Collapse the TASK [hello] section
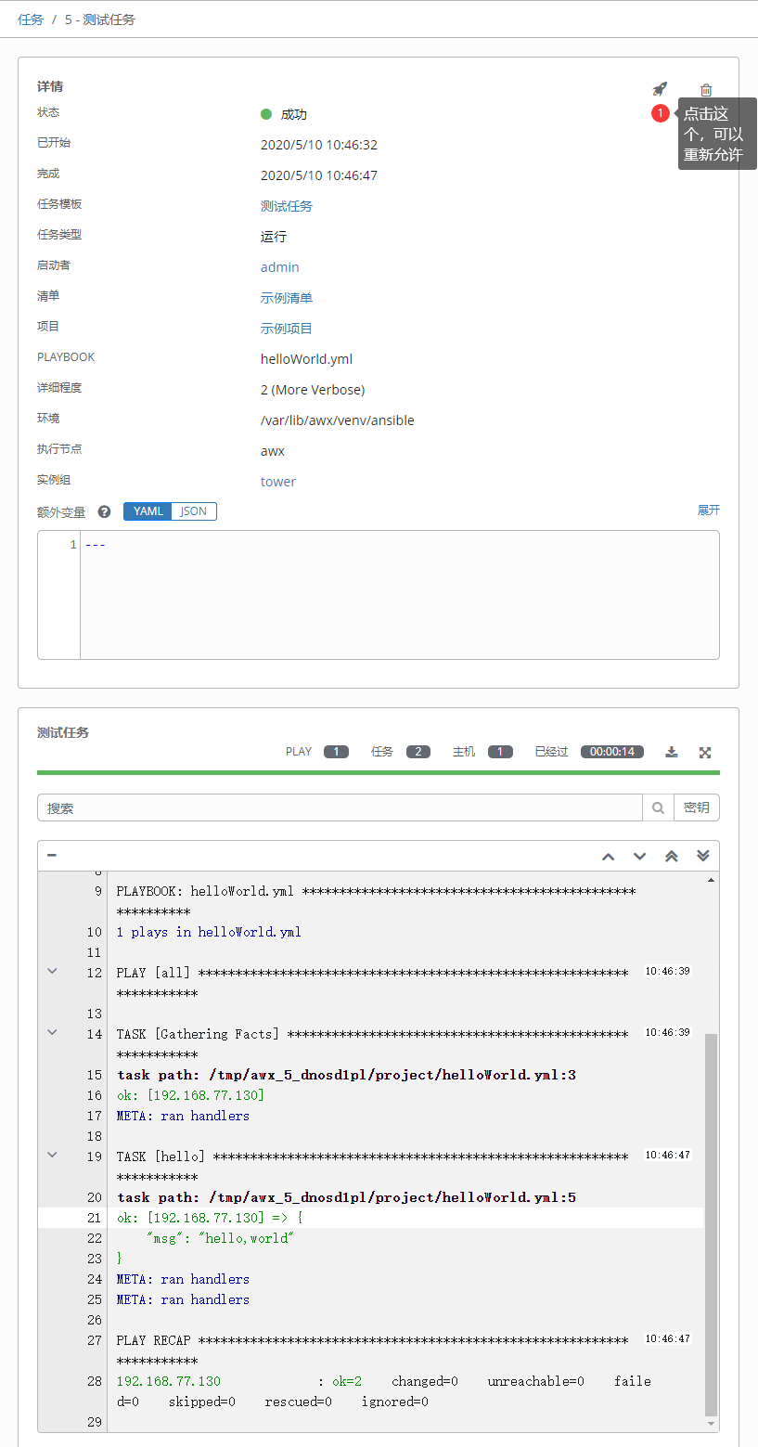The image size is (758, 1447). [x=52, y=1155]
